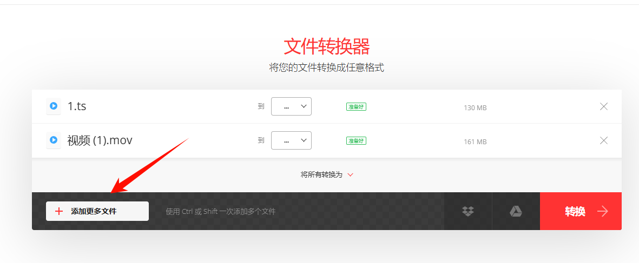
Task: Expand the 将所有转换为 option
Action: (327, 175)
